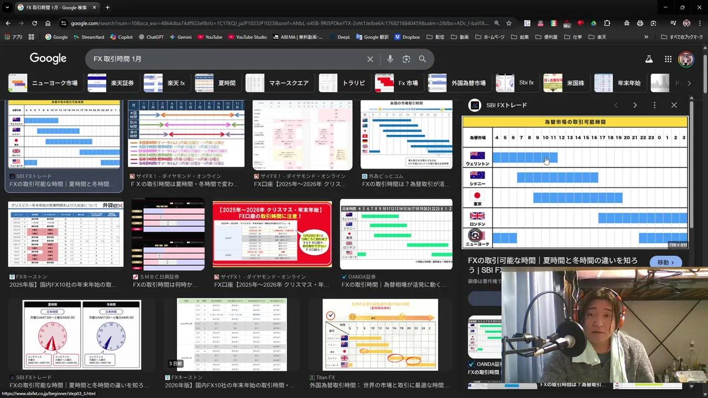Viewport: 708px width, 398px height.
Task: Reload the current Google search page
Action: [34, 23]
